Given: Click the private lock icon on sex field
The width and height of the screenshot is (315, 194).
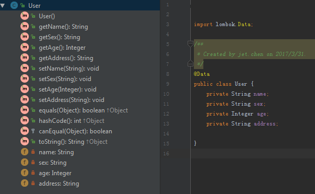Looking at the screenshot, I should tap(33, 162).
